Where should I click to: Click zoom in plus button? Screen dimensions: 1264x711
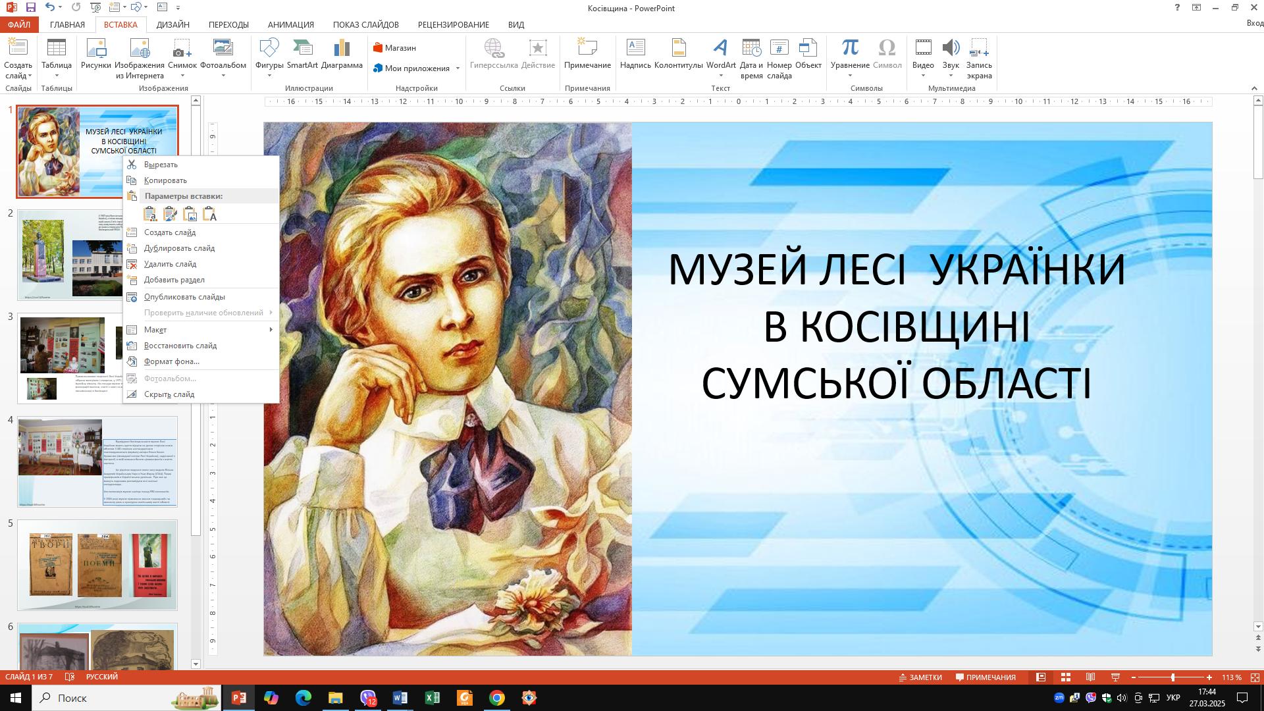[1209, 677]
